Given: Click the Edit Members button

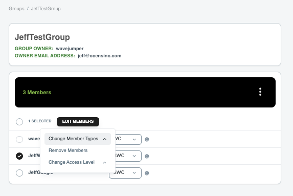Looking at the screenshot, I should [x=78, y=122].
